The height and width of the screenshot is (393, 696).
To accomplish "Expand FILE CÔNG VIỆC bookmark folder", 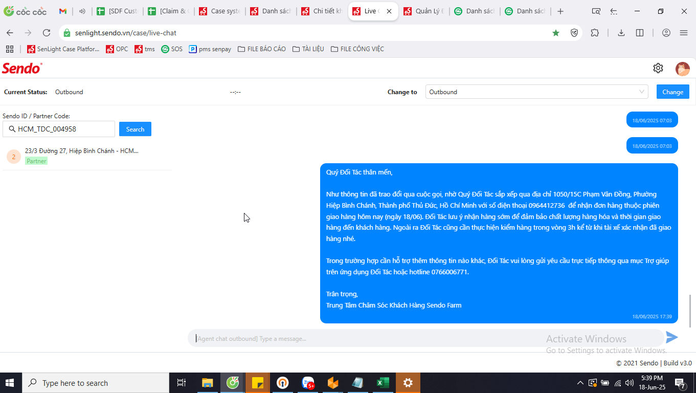I will [x=357, y=49].
